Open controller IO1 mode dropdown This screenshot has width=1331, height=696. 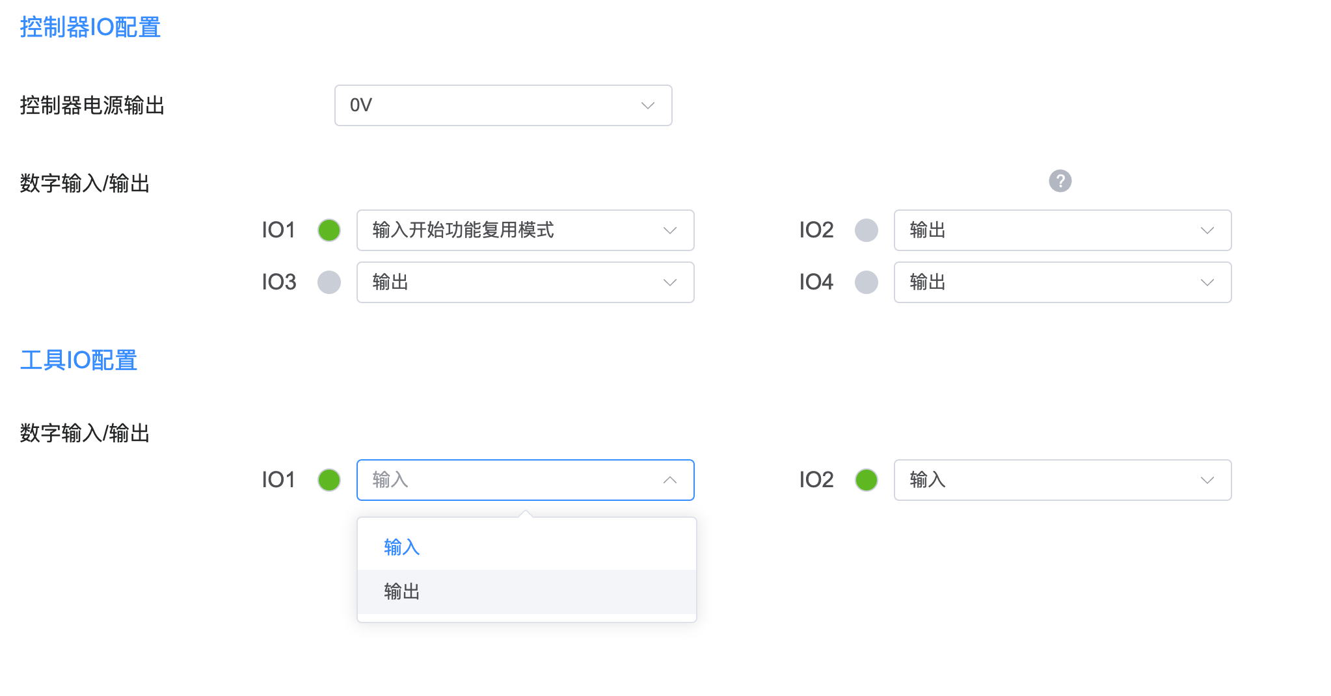tap(524, 230)
